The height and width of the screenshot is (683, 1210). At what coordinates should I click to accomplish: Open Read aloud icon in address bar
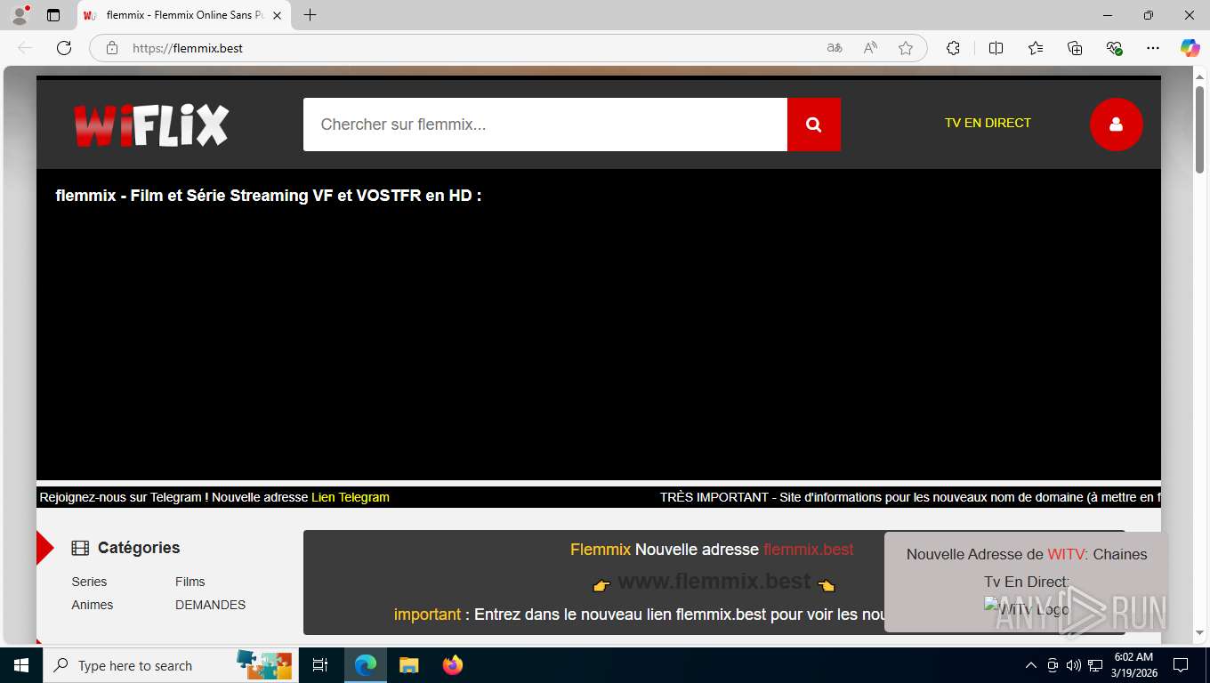coord(870,48)
